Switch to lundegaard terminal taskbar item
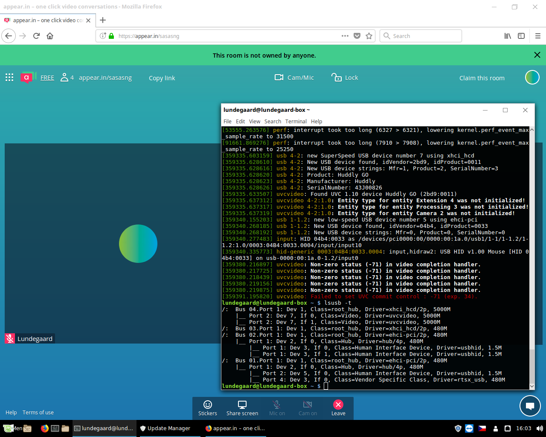Viewport: 546px width, 437px height. pos(104,428)
